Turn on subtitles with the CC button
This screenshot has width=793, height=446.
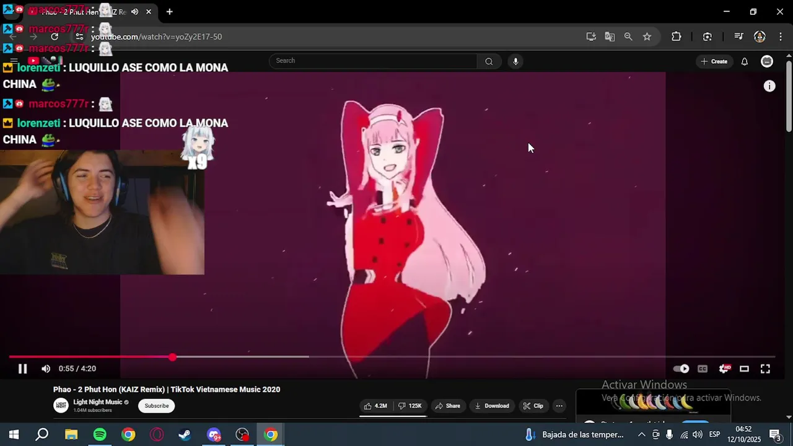coord(703,369)
